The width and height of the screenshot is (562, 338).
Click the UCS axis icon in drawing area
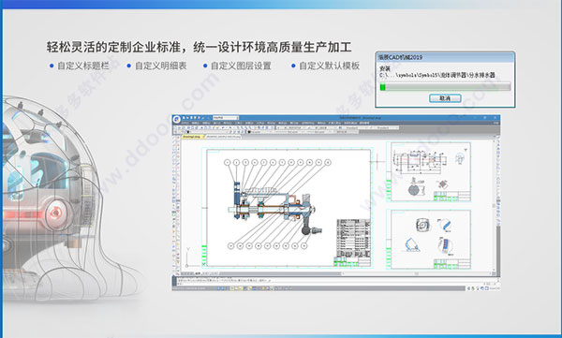click(x=187, y=257)
